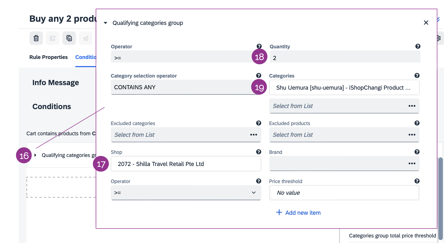Click the Price threshold input field

tap(344, 193)
